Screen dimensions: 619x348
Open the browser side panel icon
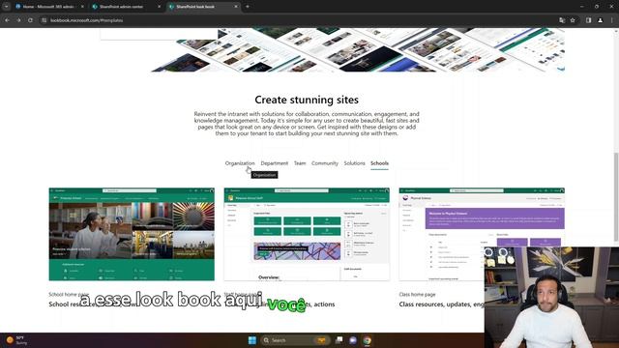point(588,20)
